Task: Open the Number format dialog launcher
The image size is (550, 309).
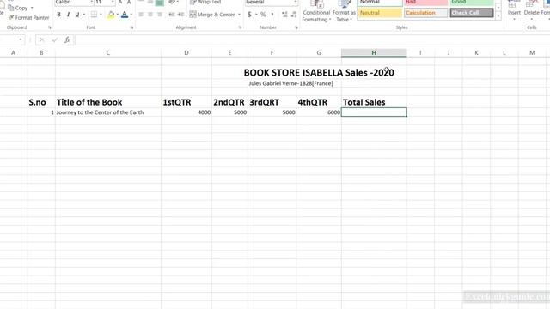Action: 296,27
